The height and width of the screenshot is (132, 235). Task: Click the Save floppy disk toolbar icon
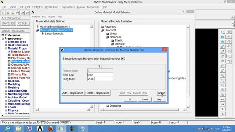13,13
